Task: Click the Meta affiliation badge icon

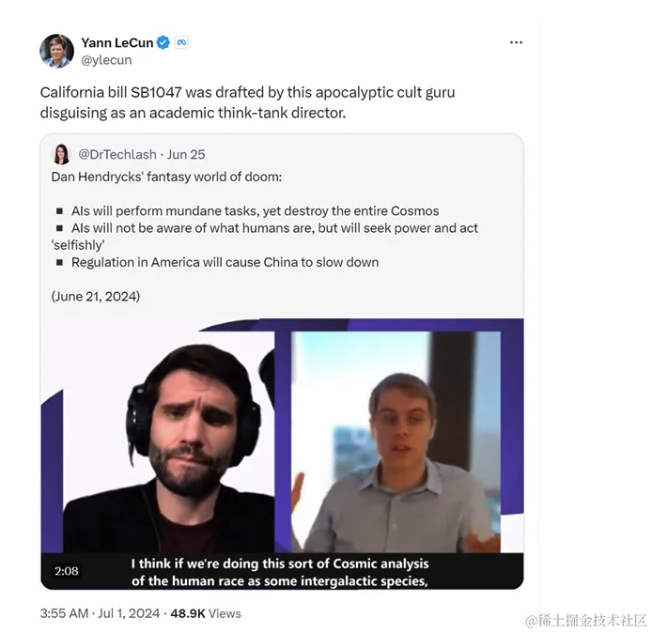Action: click(181, 42)
